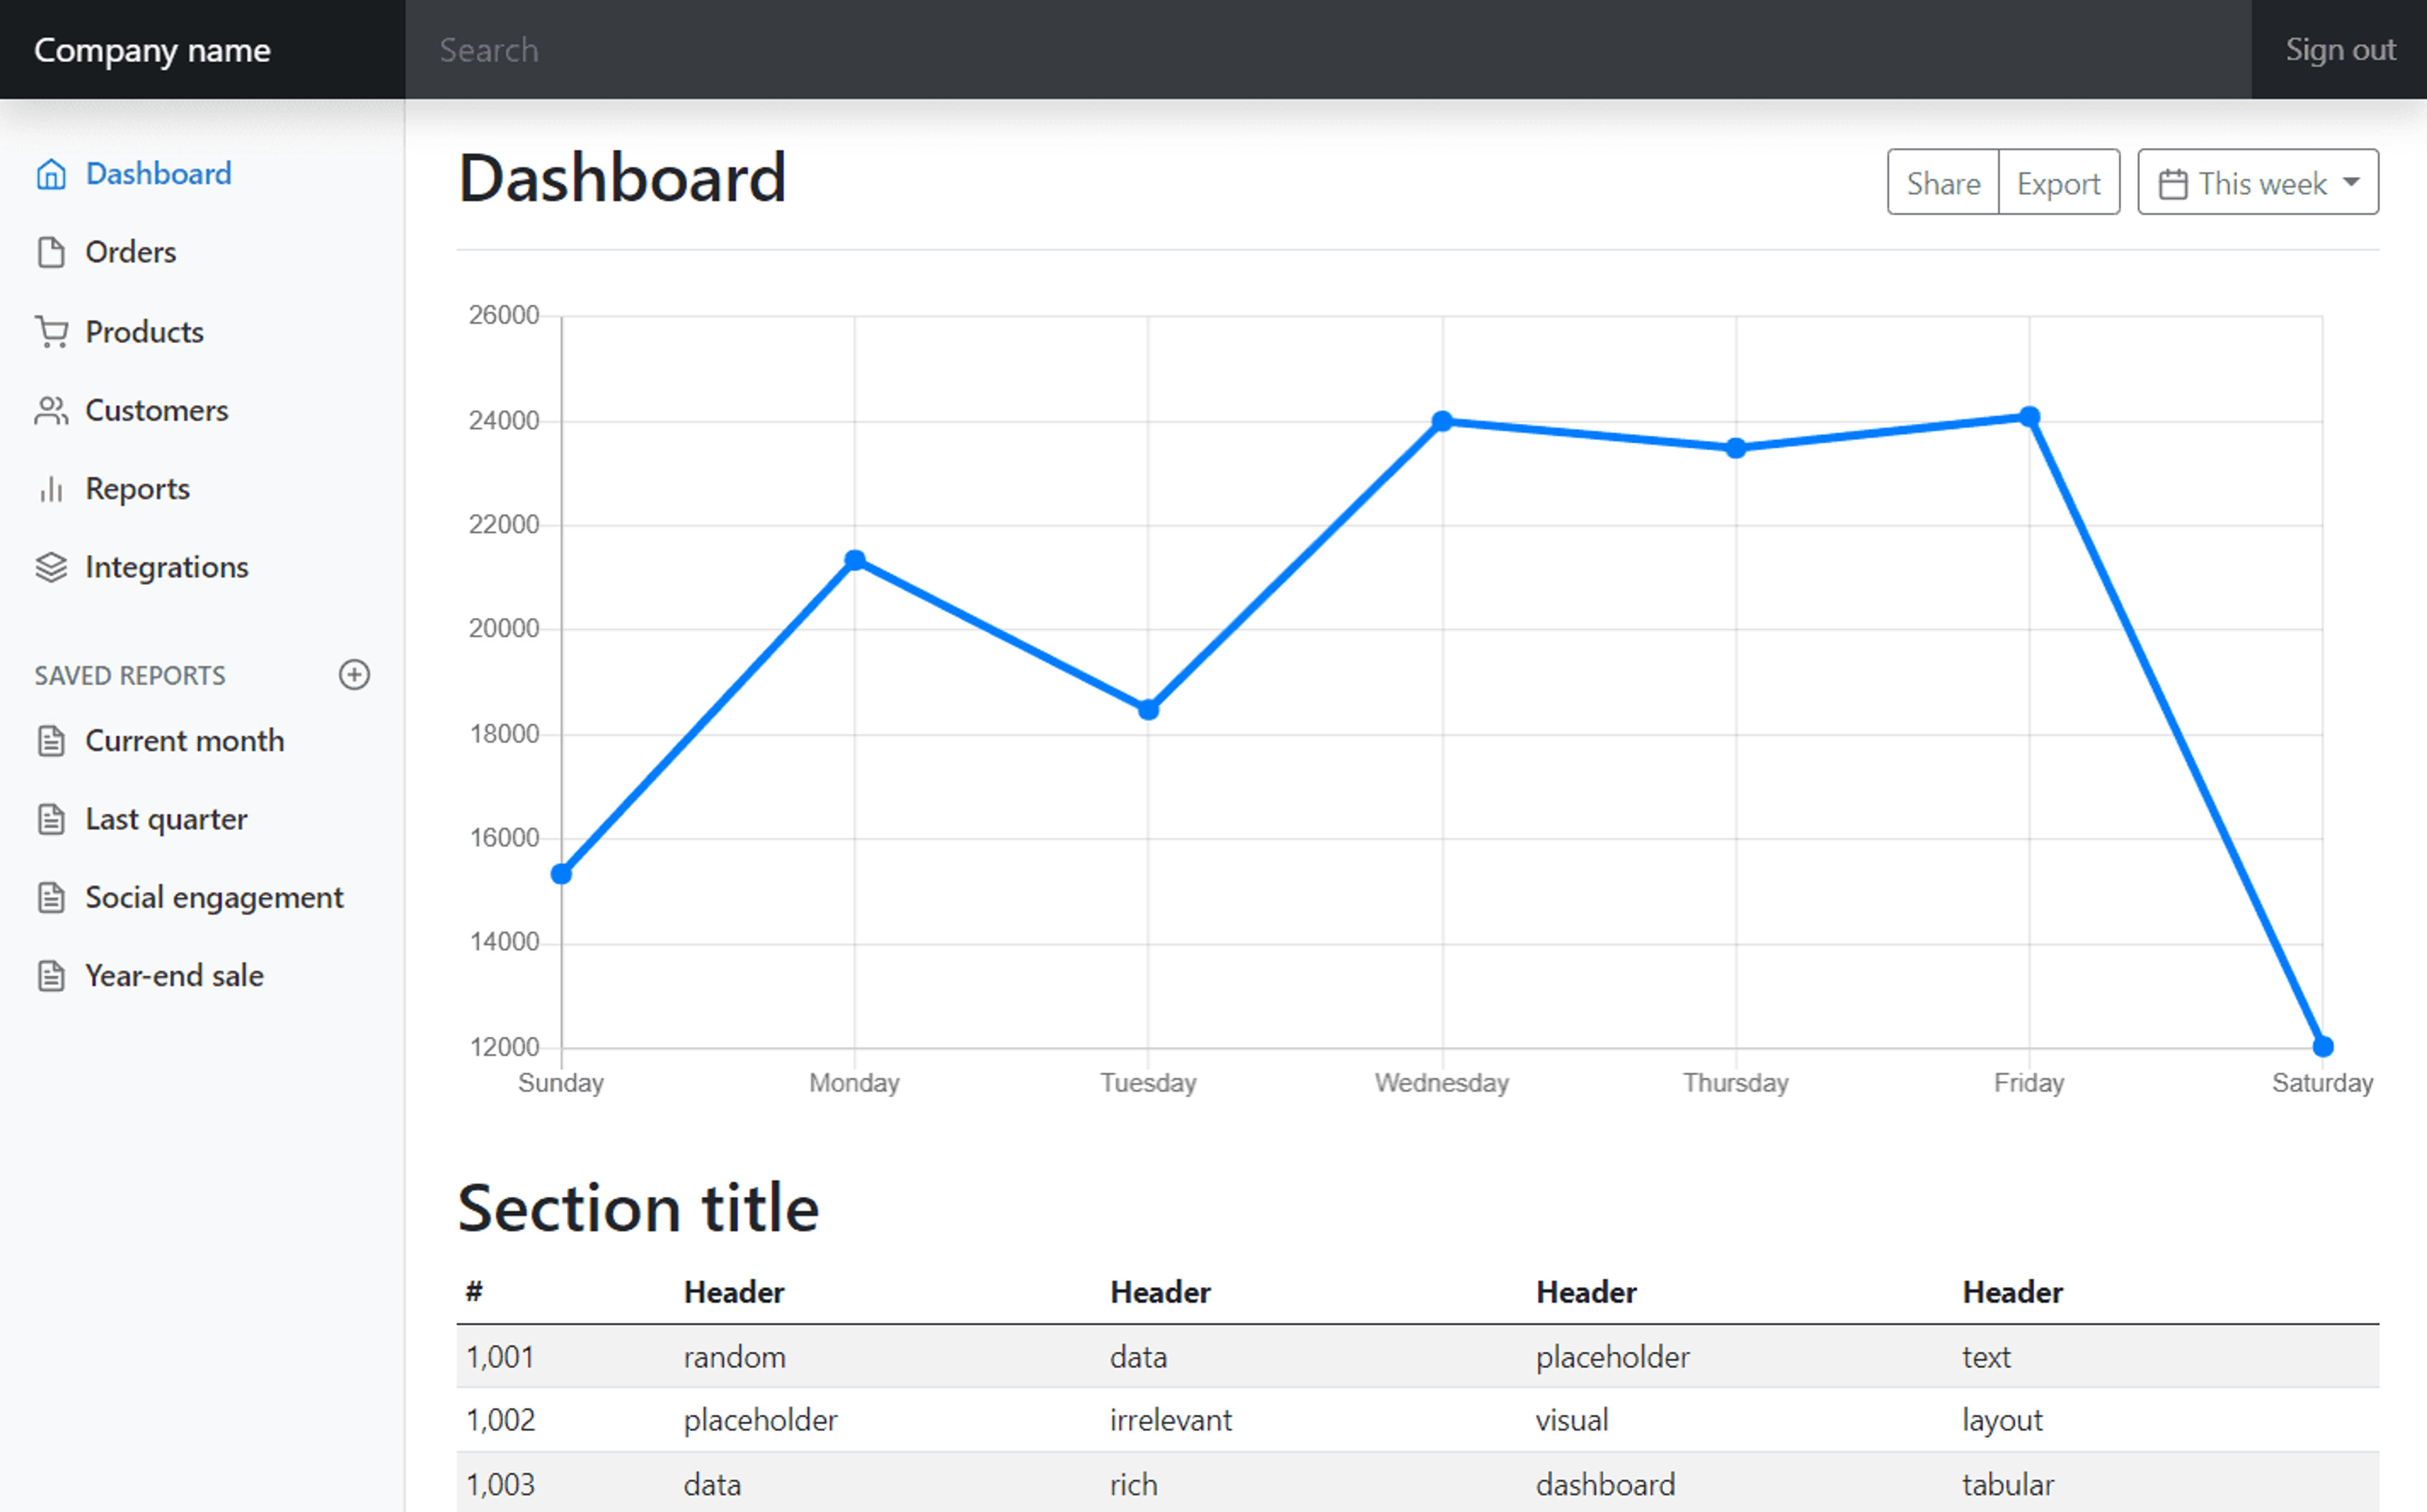Click the Monday data point on chart
The height and width of the screenshot is (1512, 2427).
tap(855, 560)
